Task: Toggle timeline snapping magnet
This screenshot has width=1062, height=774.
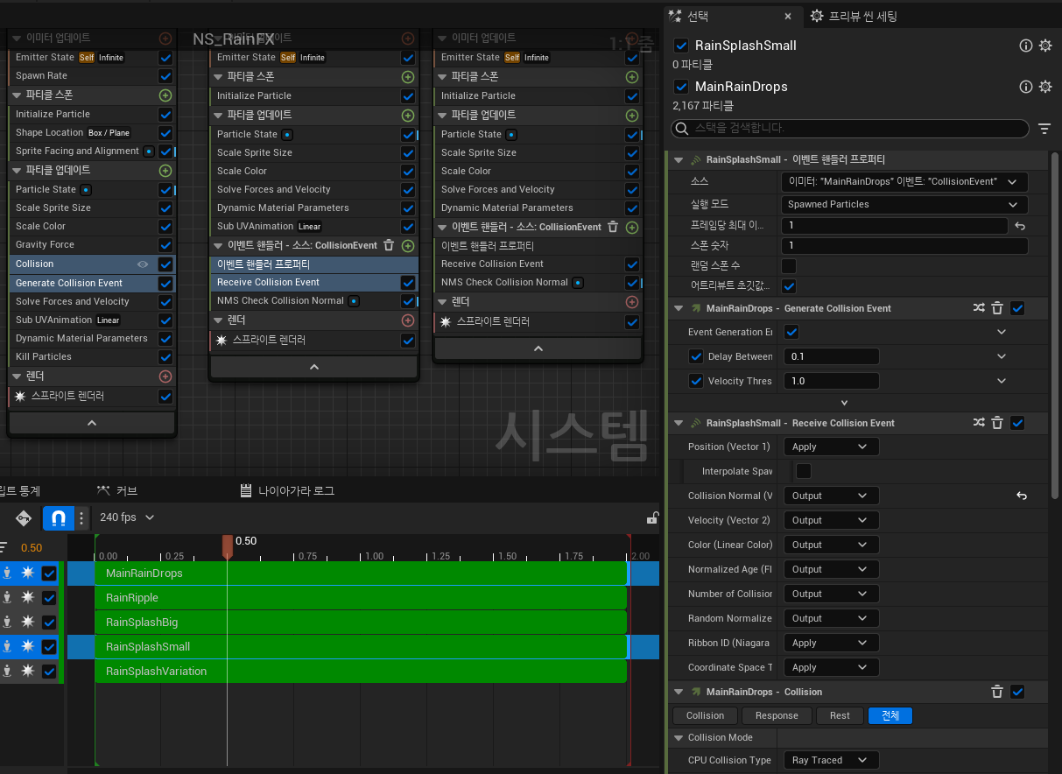Action: (x=59, y=517)
